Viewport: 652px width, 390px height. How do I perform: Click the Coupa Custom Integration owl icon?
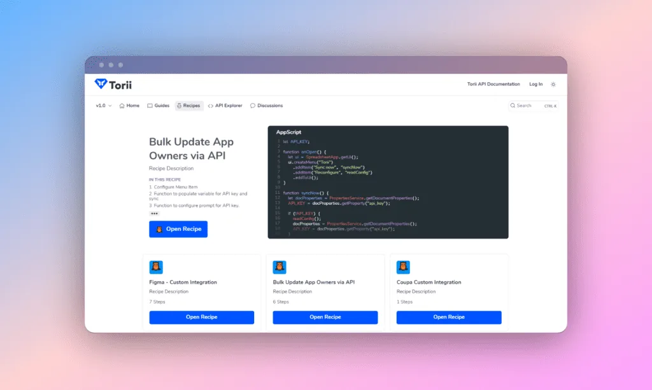(x=403, y=267)
